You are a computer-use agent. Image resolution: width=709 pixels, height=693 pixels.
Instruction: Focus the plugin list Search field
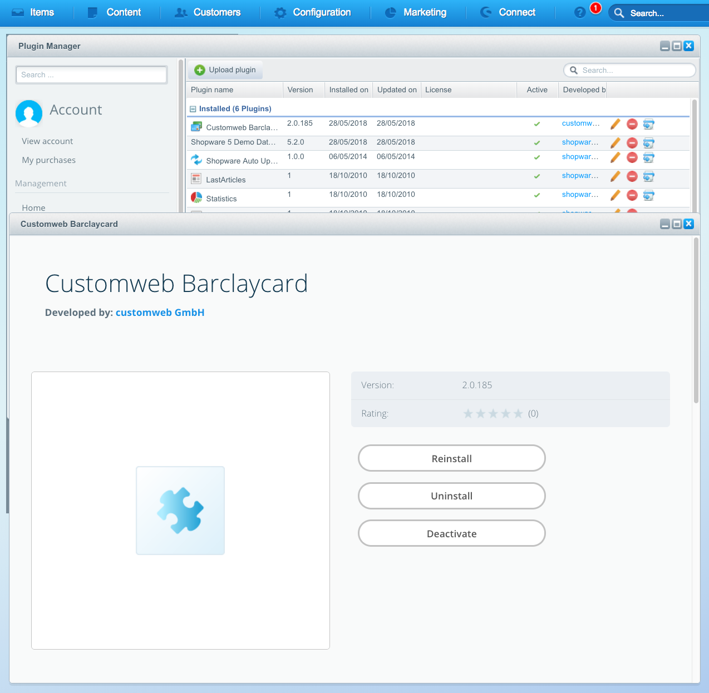630,70
